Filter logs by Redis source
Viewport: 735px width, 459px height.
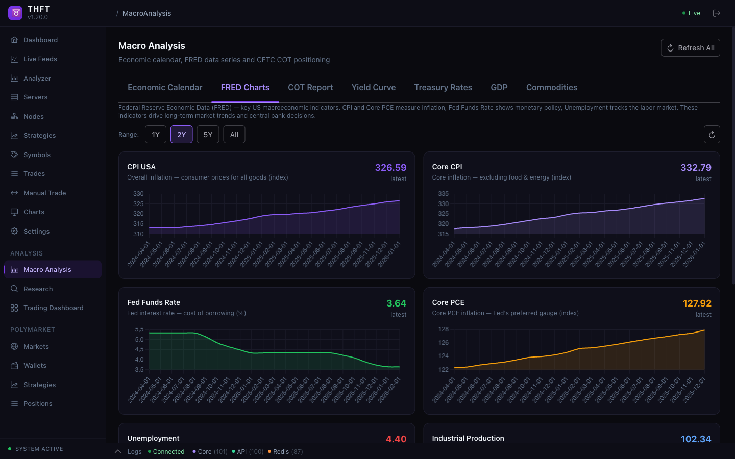tap(285, 452)
